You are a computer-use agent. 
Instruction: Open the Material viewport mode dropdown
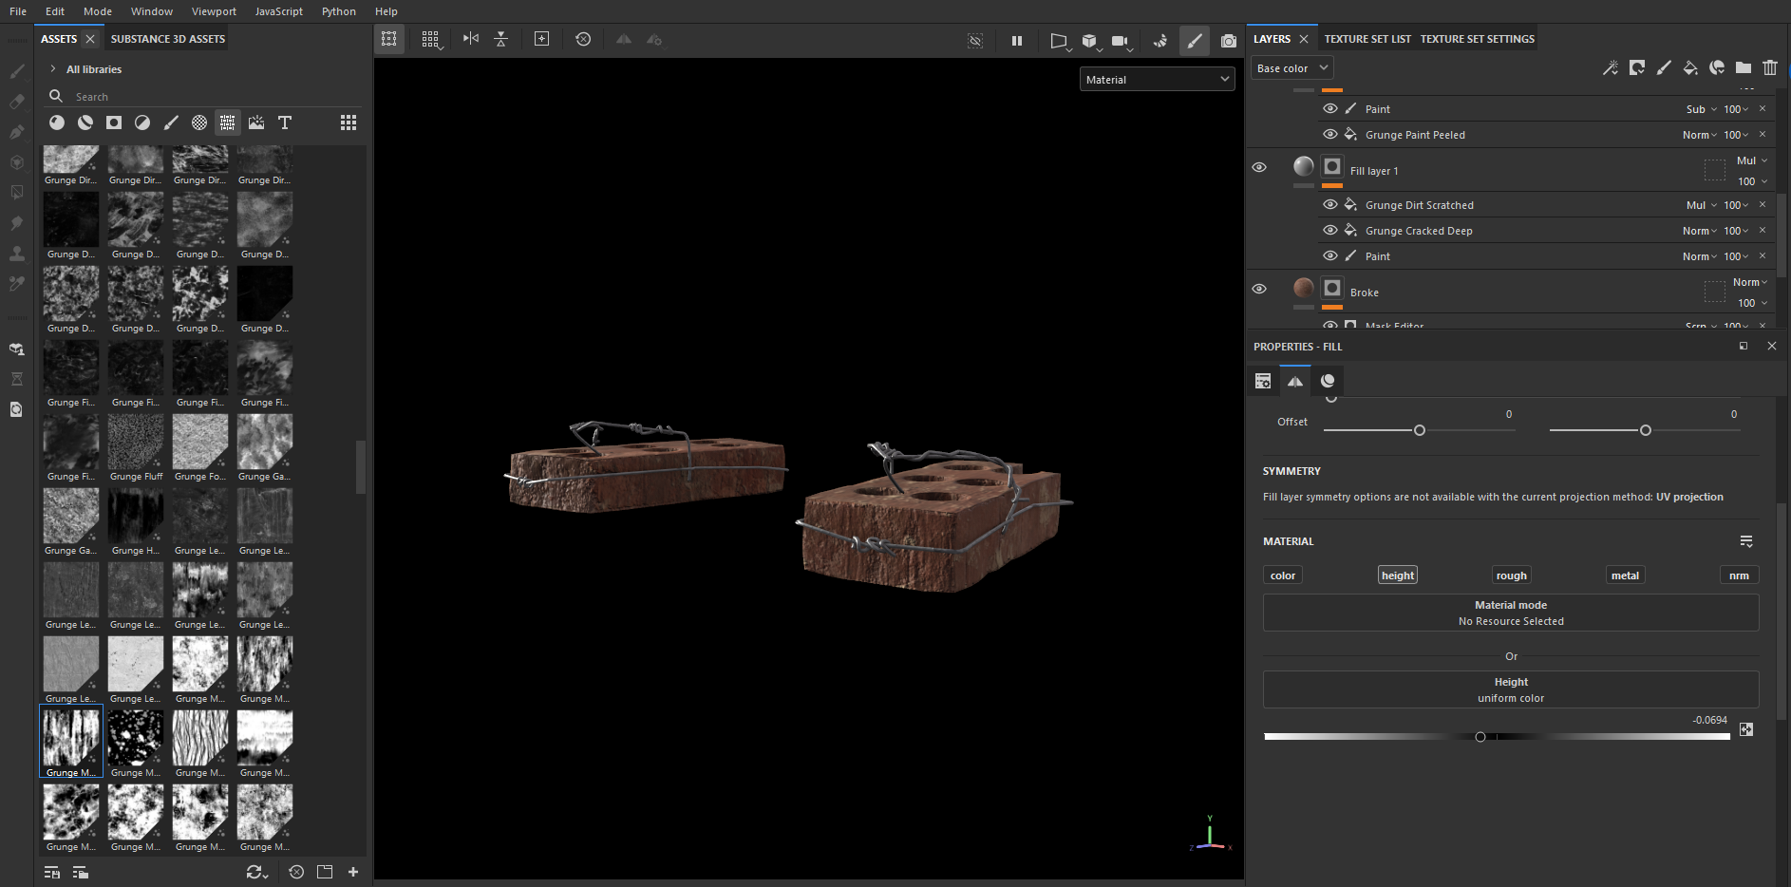coord(1157,80)
